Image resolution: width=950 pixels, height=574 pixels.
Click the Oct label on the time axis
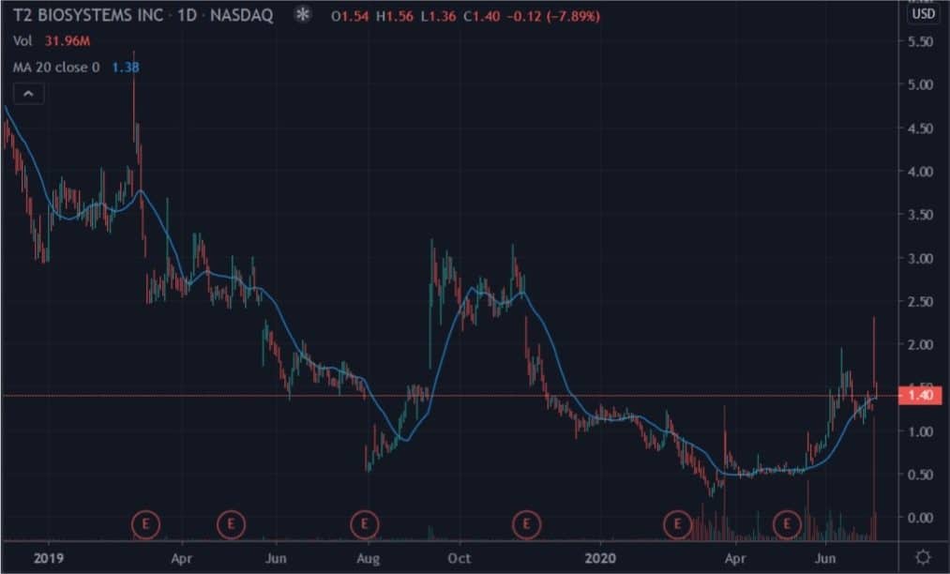[459, 558]
